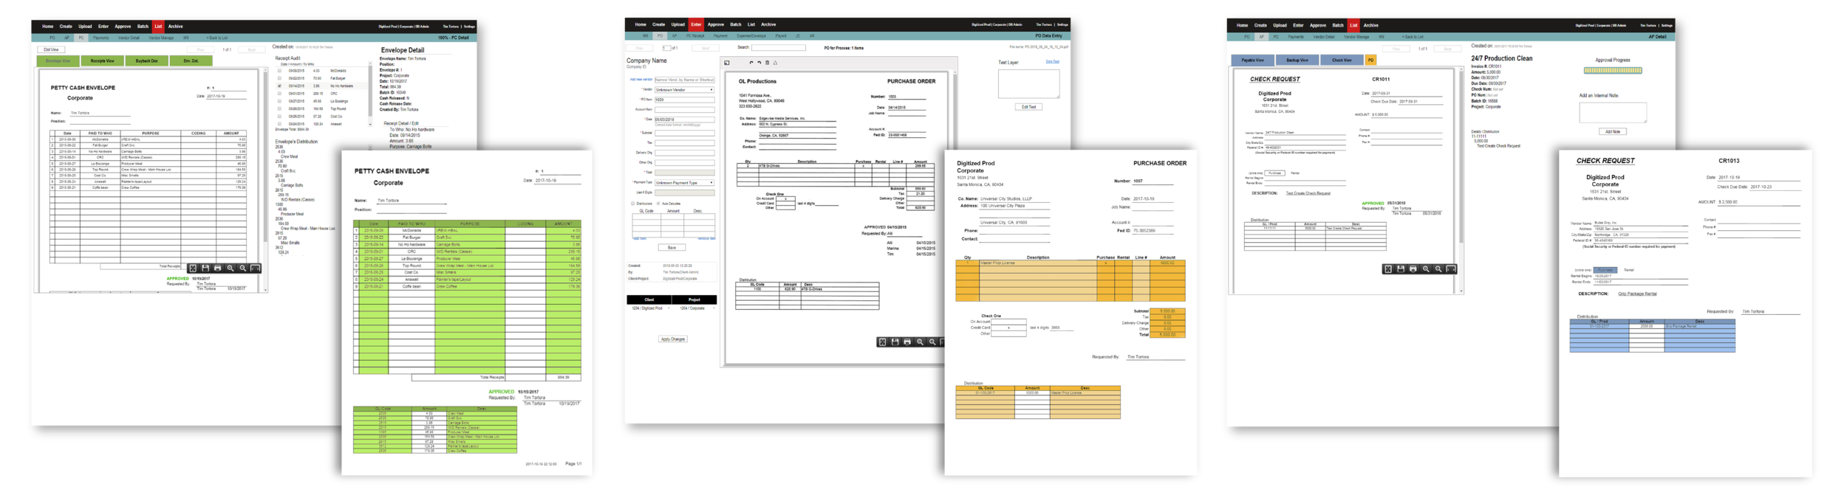The width and height of the screenshot is (1847, 492).
Task: Click the panel toggle icon above purchase order
Action: [x=727, y=63]
